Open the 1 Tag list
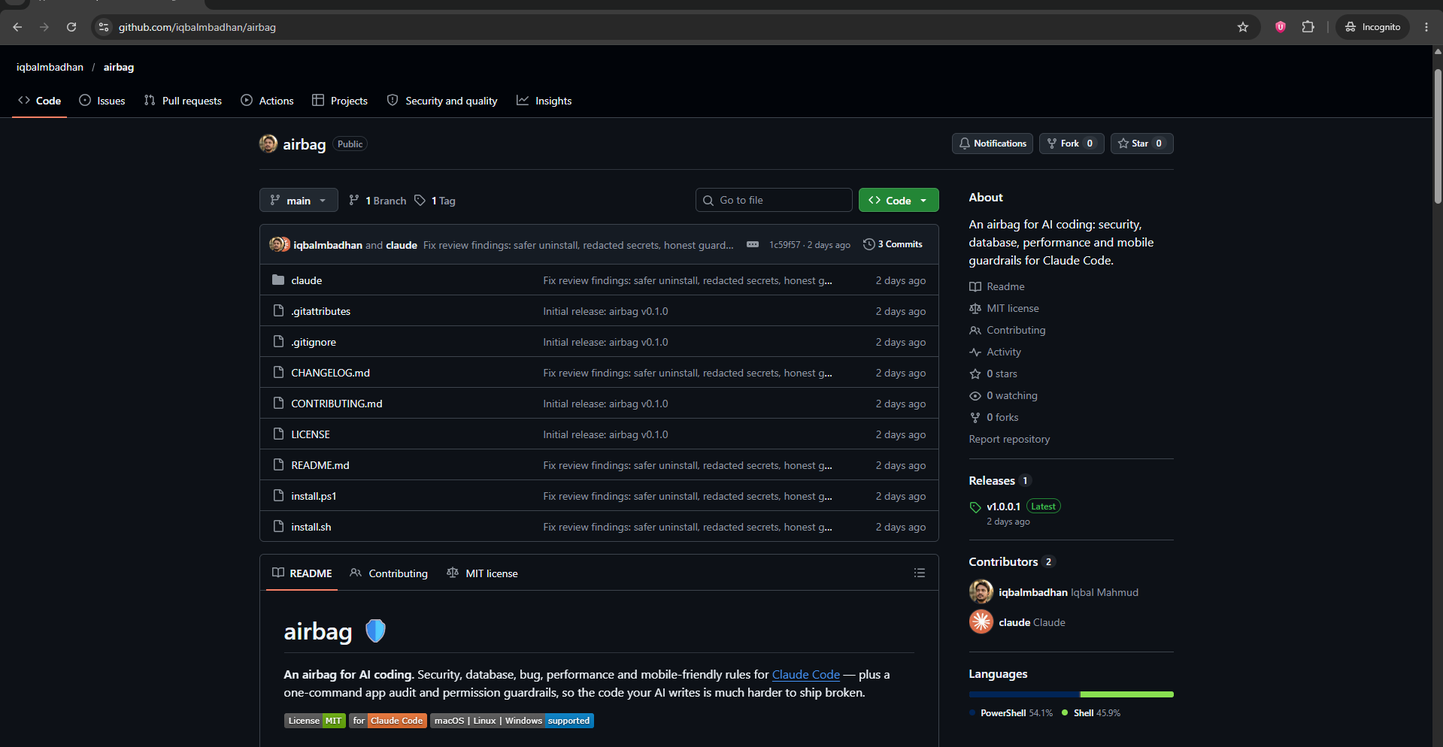Image resolution: width=1443 pixels, height=747 pixels. tap(435, 201)
